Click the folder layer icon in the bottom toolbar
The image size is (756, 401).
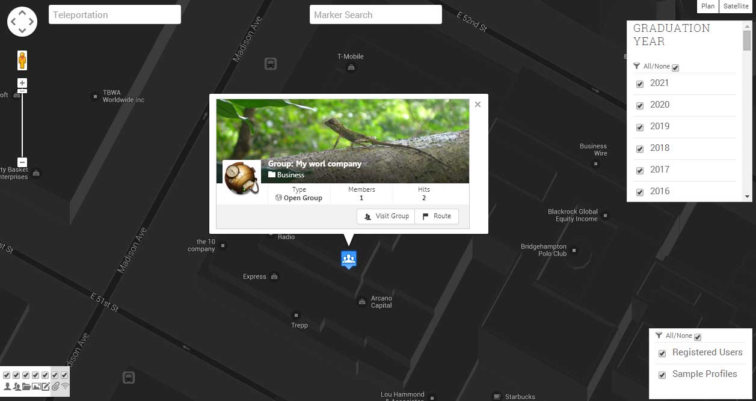click(x=26, y=387)
